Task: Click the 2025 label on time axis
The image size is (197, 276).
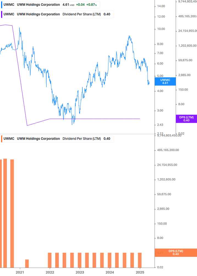Action: pos(140,272)
